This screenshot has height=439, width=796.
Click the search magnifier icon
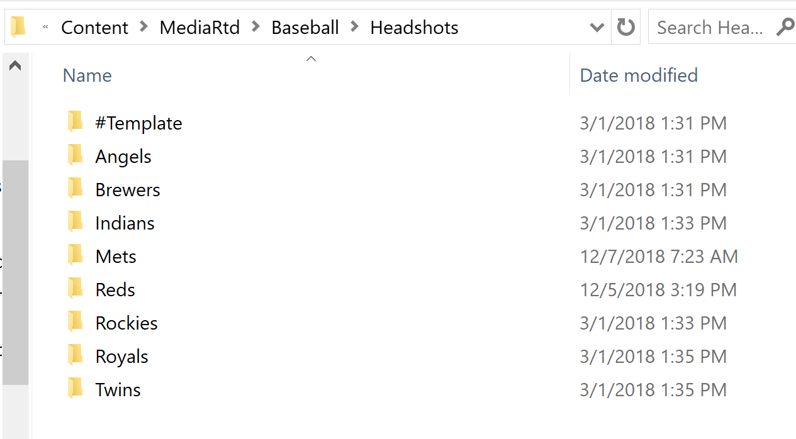pyautogui.click(x=785, y=27)
